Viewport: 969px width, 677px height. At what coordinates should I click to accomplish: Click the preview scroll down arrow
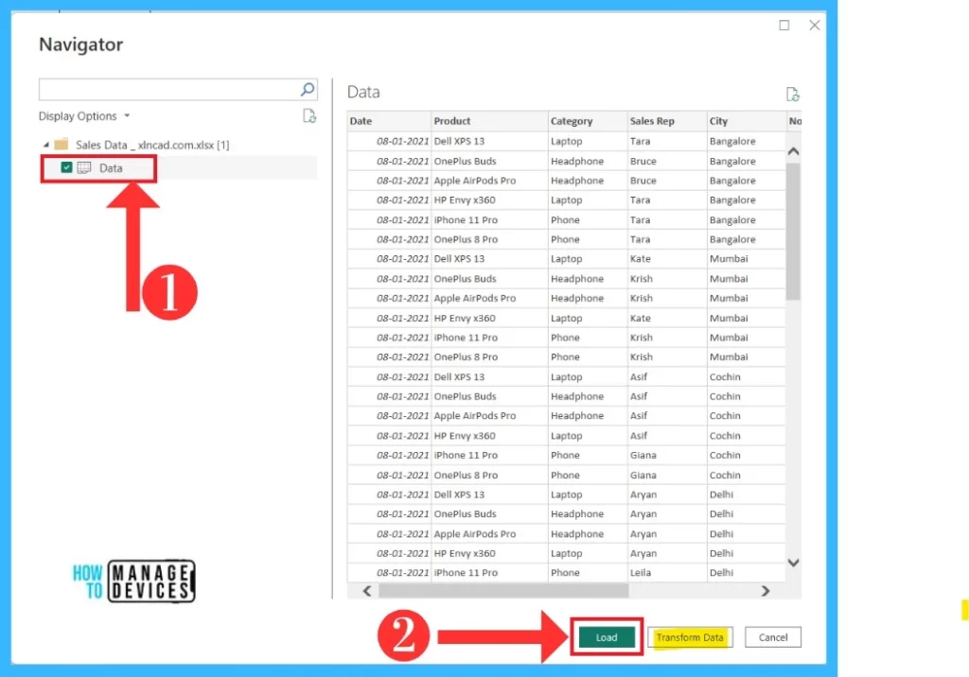tap(794, 563)
